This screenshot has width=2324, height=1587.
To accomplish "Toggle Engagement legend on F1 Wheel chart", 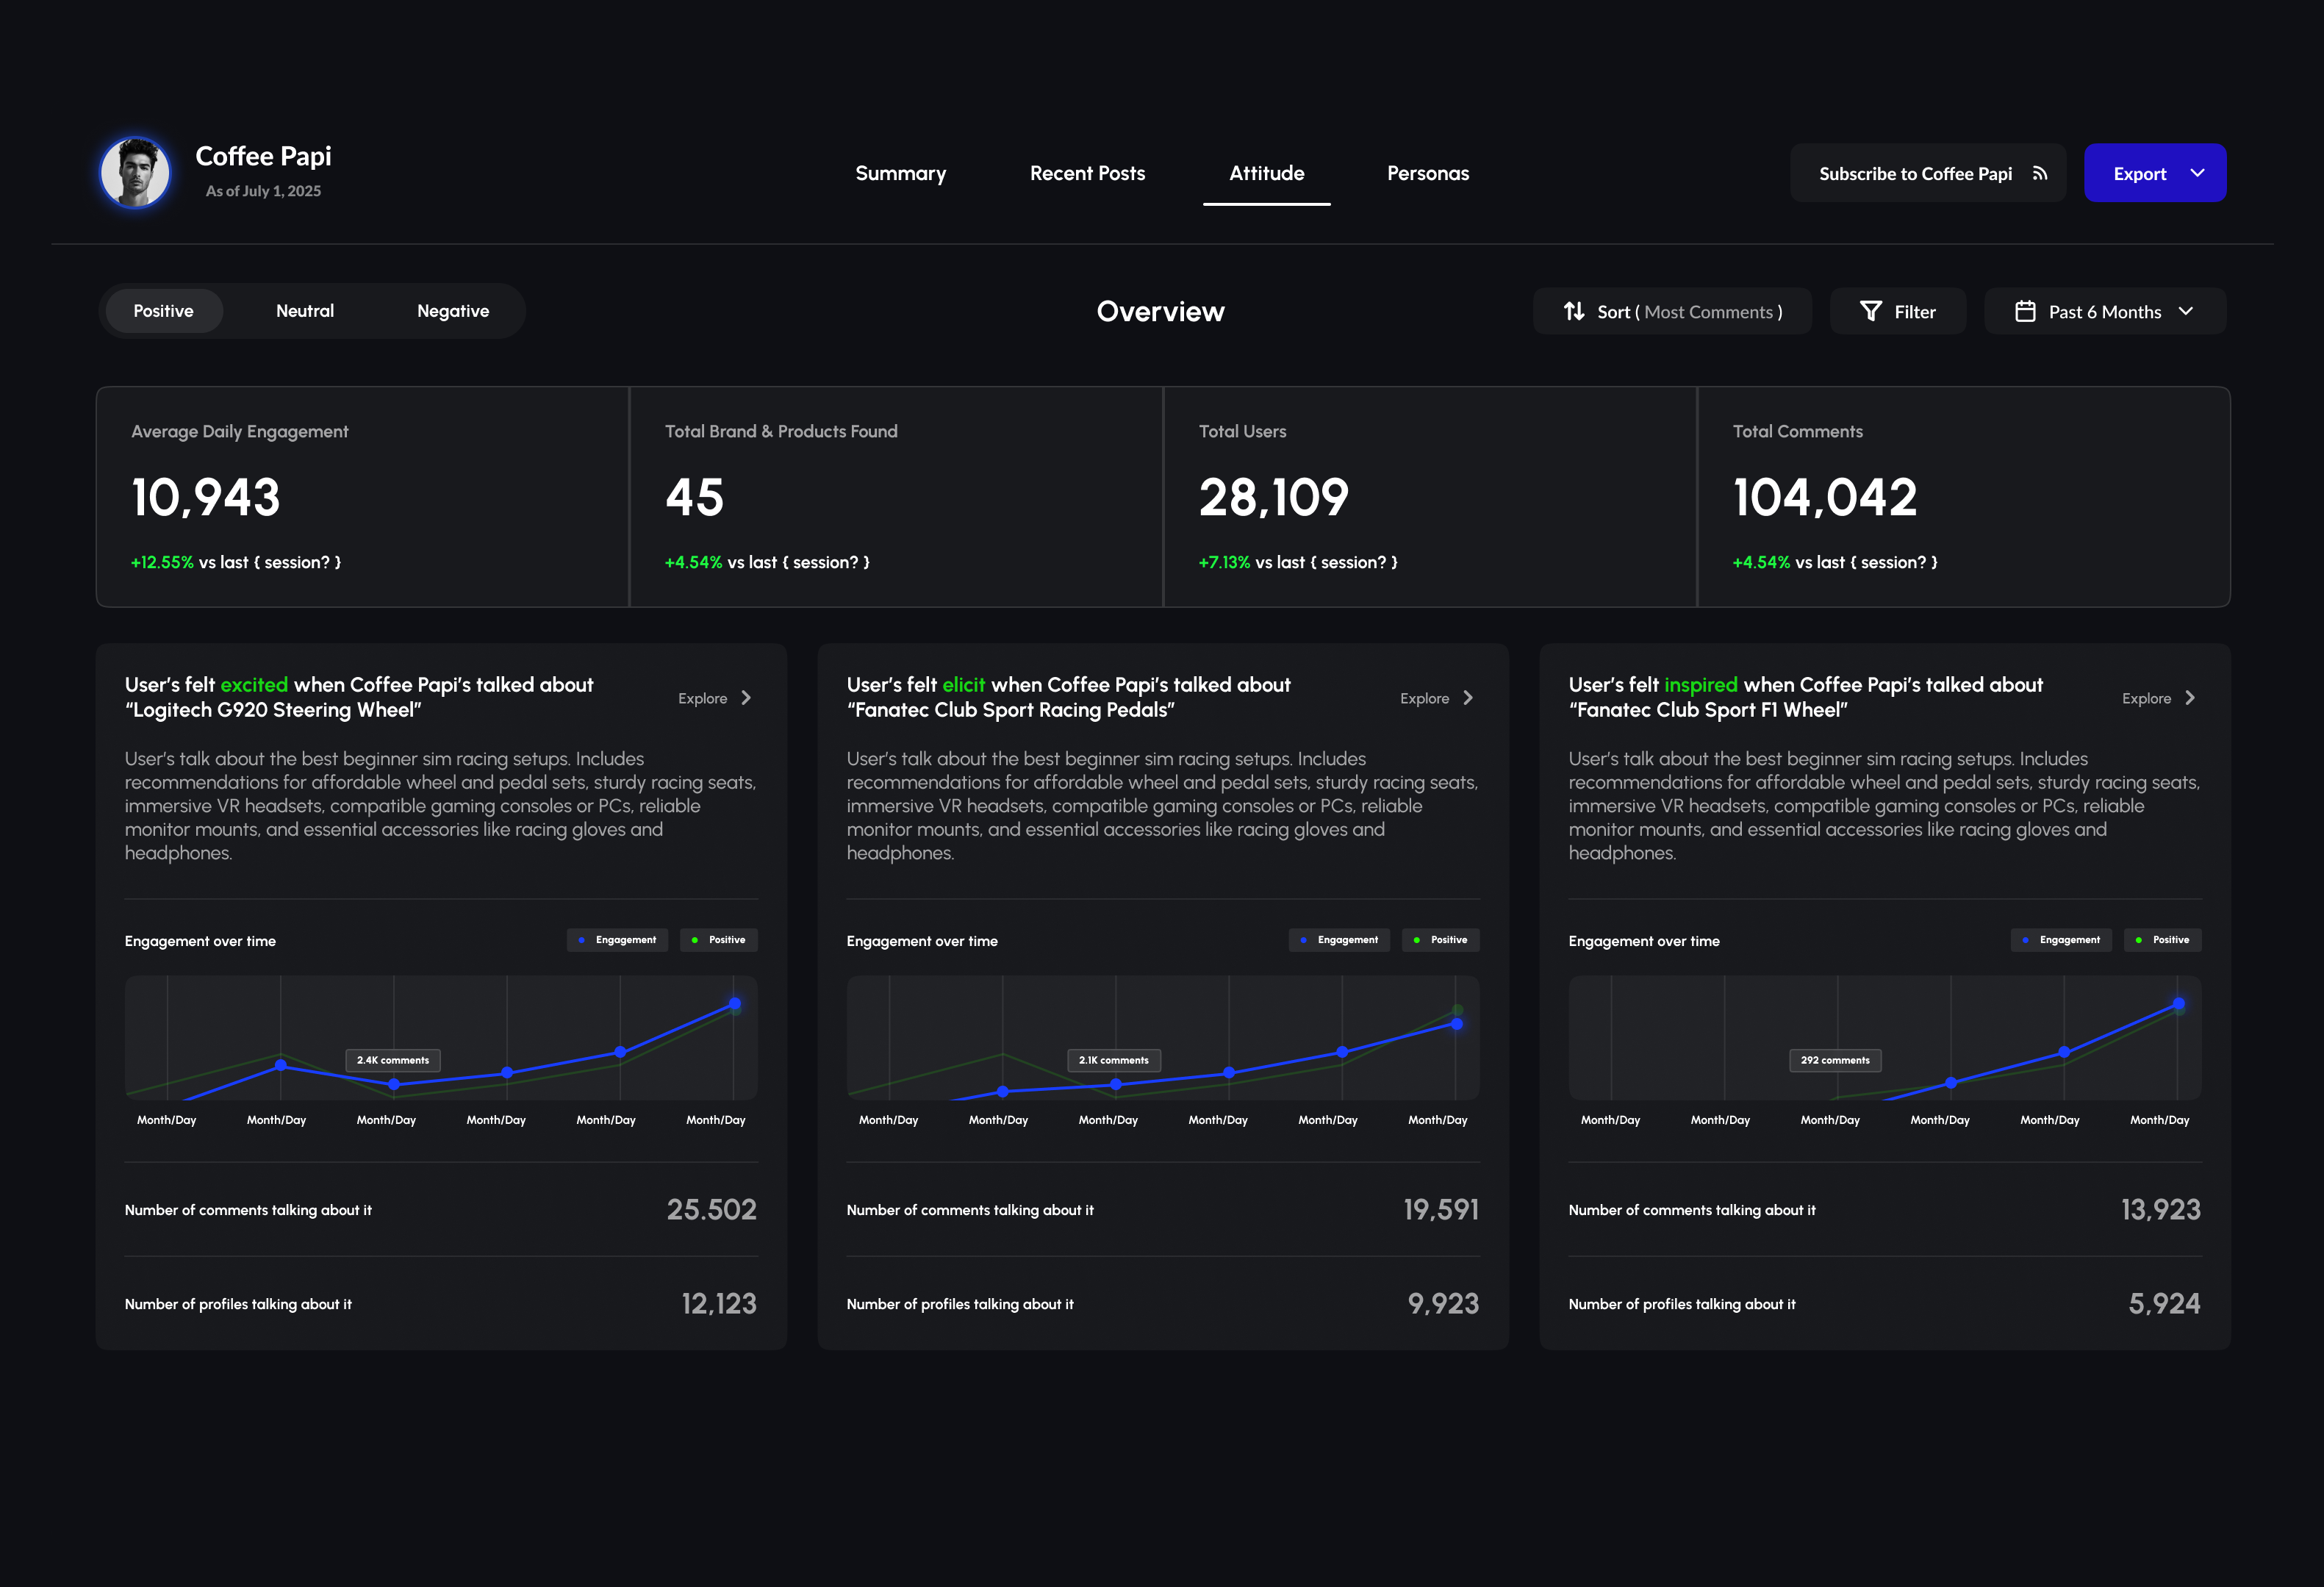I will click(x=2061, y=940).
